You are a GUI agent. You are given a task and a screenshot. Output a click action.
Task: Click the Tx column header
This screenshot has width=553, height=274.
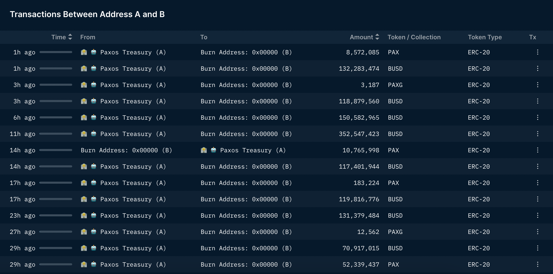533,37
